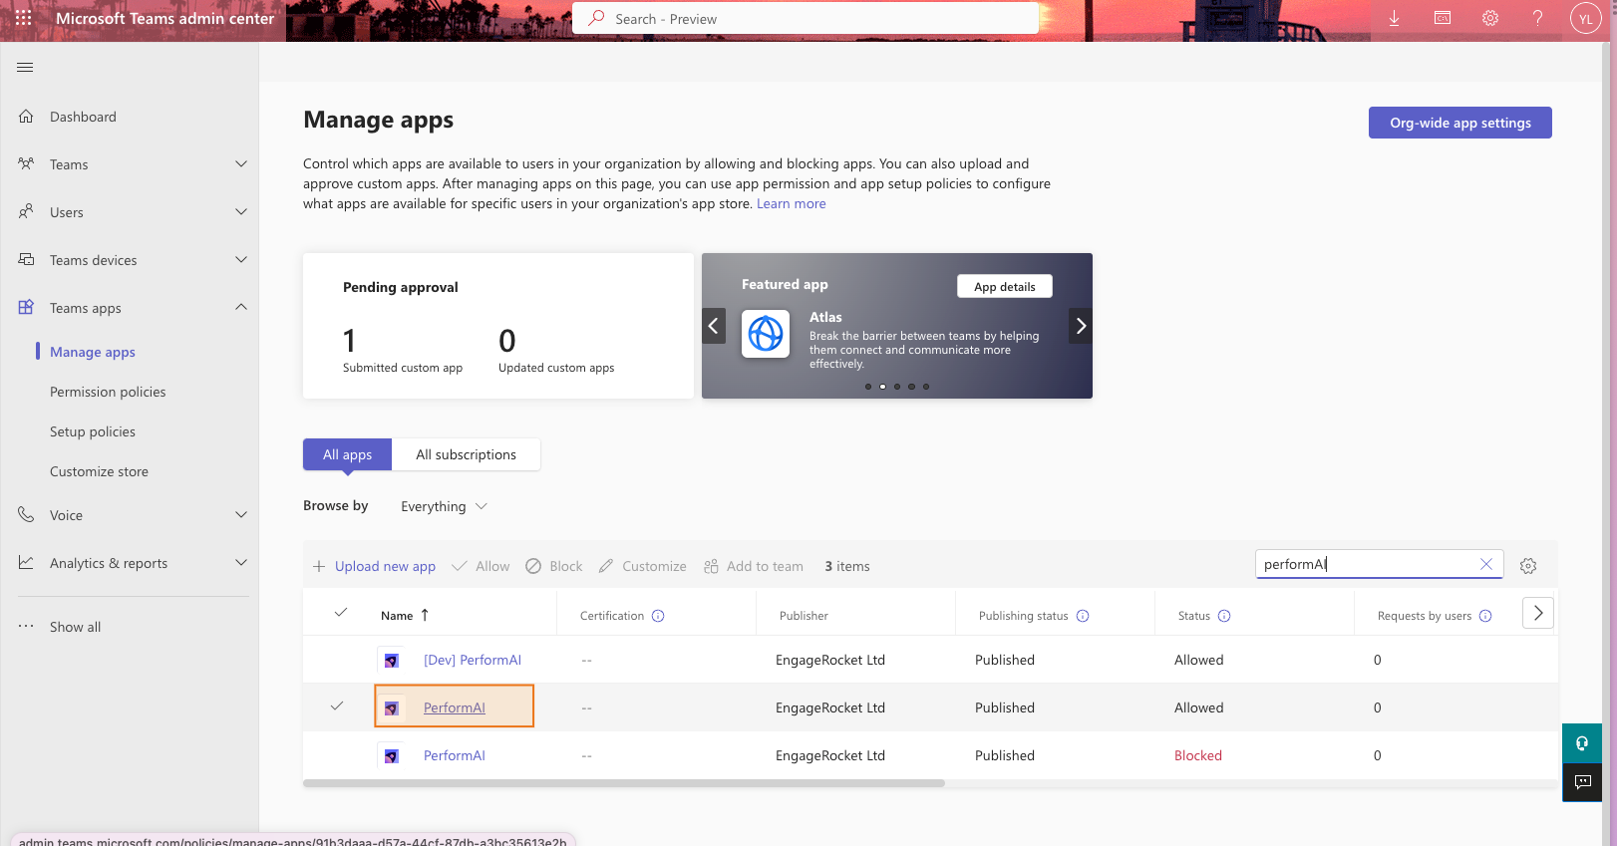The height and width of the screenshot is (846, 1617).
Task: Expand the Users navigation section
Action: coord(240,212)
